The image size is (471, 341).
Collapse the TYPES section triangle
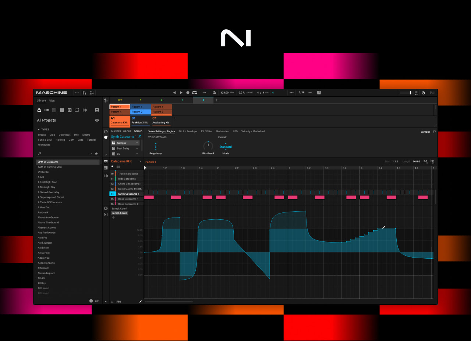(39, 129)
